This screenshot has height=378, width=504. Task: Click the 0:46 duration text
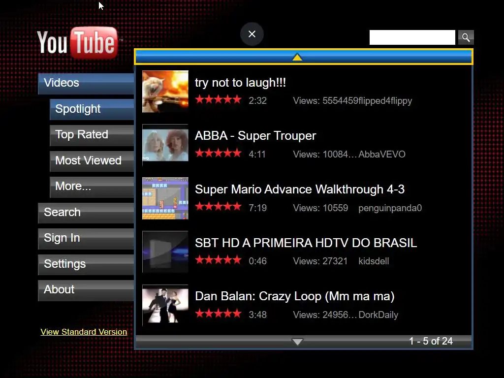click(x=258, y=261)
